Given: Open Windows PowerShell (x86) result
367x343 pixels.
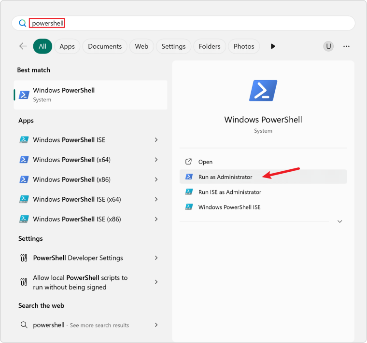Looking at the screenshot, I should click(x=91, y=179).
